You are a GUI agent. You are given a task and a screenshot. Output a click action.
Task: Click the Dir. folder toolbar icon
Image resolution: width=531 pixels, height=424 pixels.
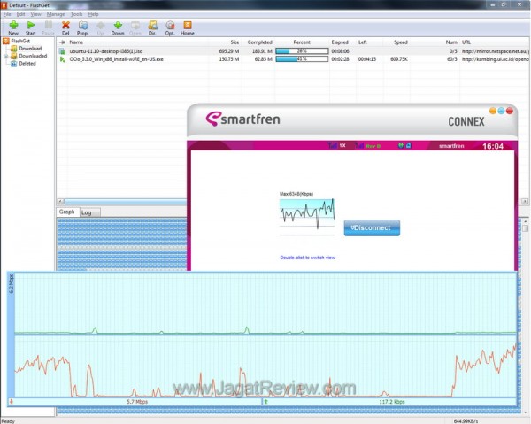[x=153, y=25]
